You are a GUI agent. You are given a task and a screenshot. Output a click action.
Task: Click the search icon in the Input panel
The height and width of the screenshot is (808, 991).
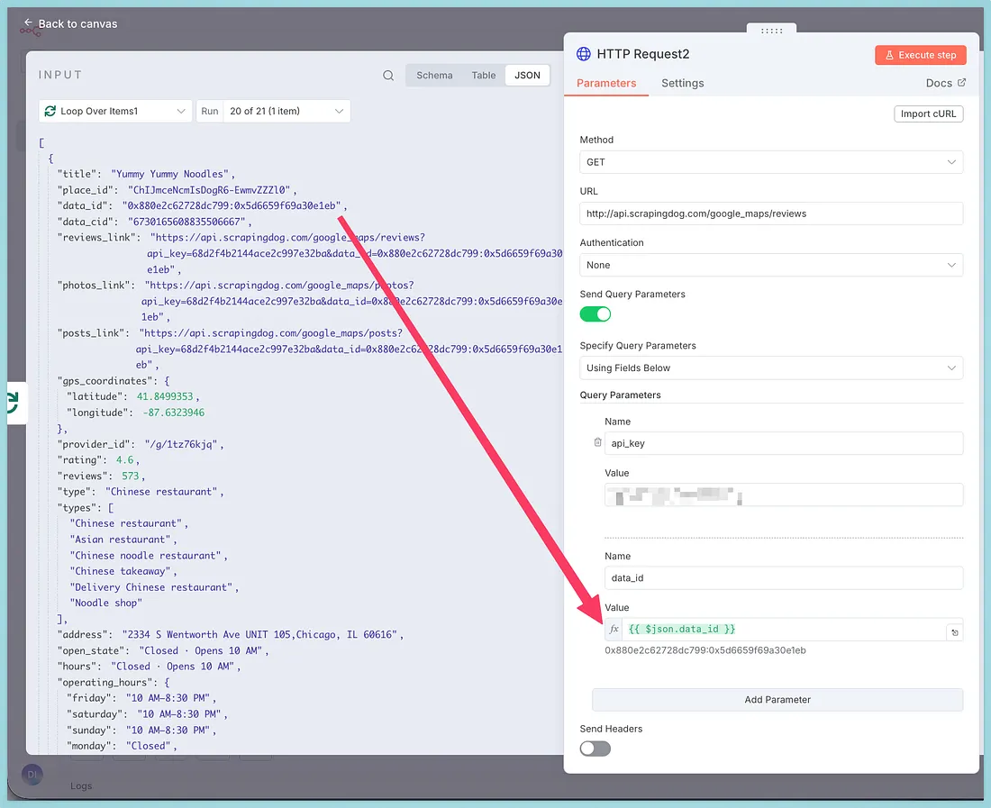pyautogui.click(x=388, y=76)
